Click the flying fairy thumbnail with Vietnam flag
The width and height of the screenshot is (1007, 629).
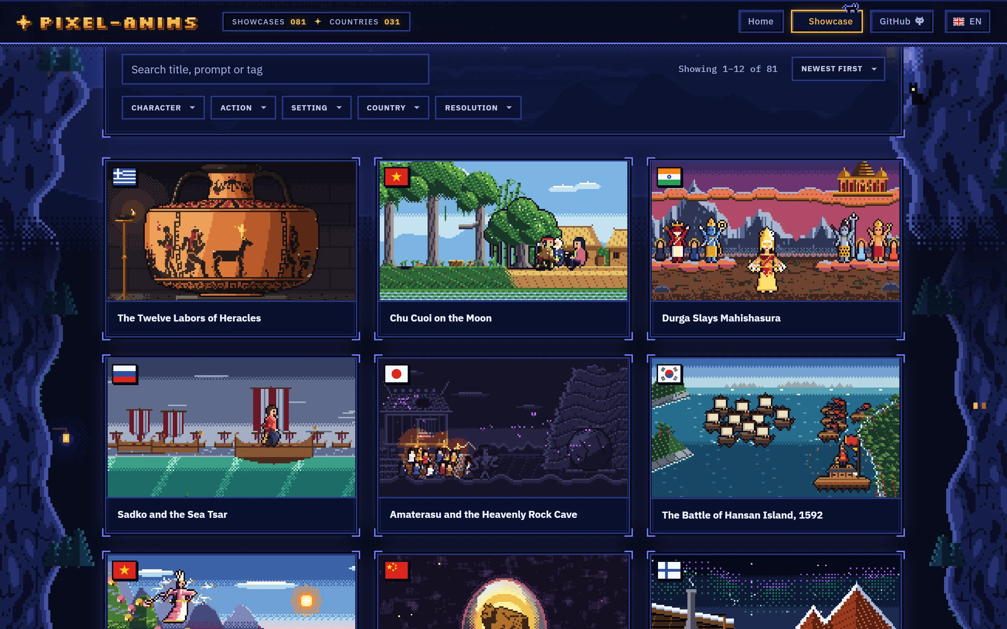coord(231,592)
